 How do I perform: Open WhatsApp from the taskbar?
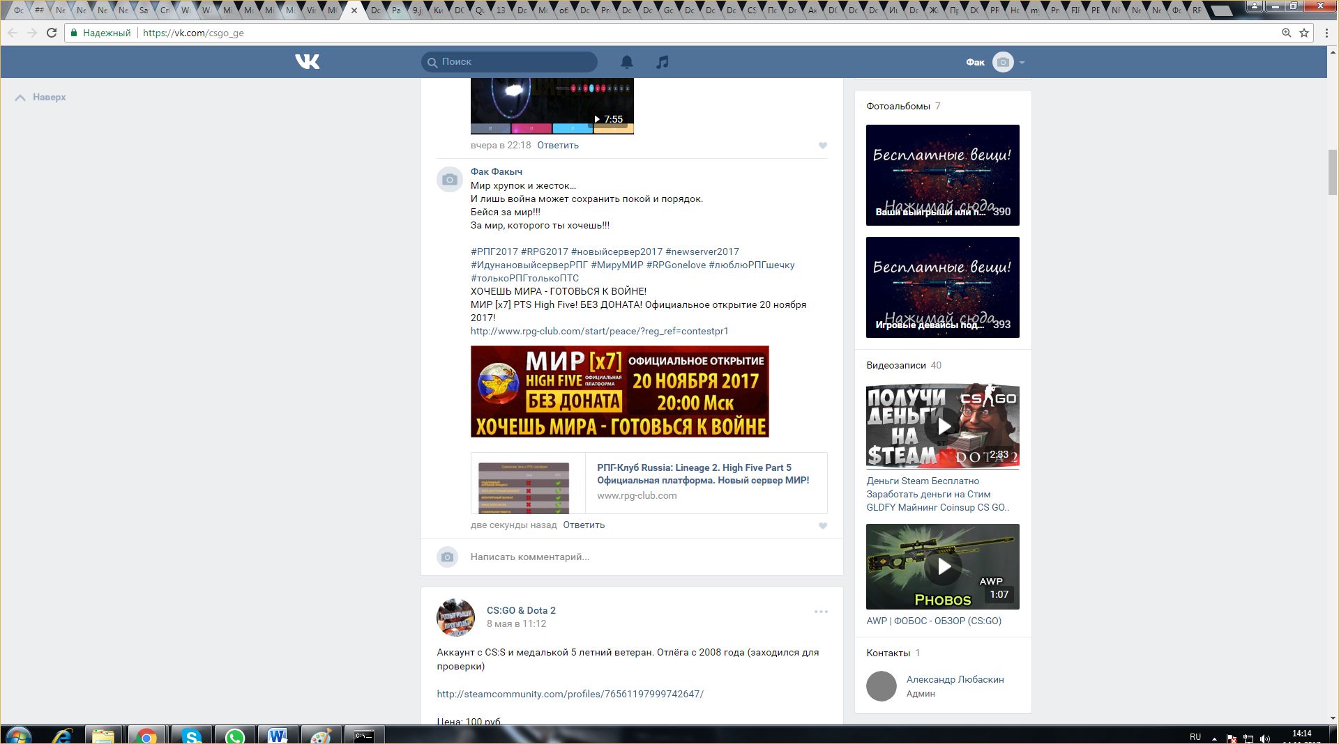[235, 736]
